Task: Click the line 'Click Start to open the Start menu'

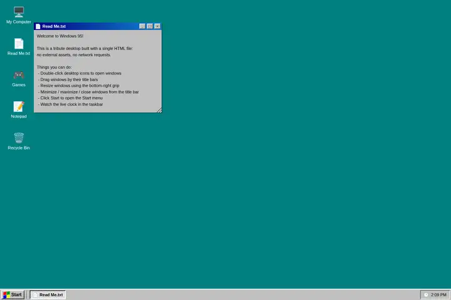Action: click(70, 98)
